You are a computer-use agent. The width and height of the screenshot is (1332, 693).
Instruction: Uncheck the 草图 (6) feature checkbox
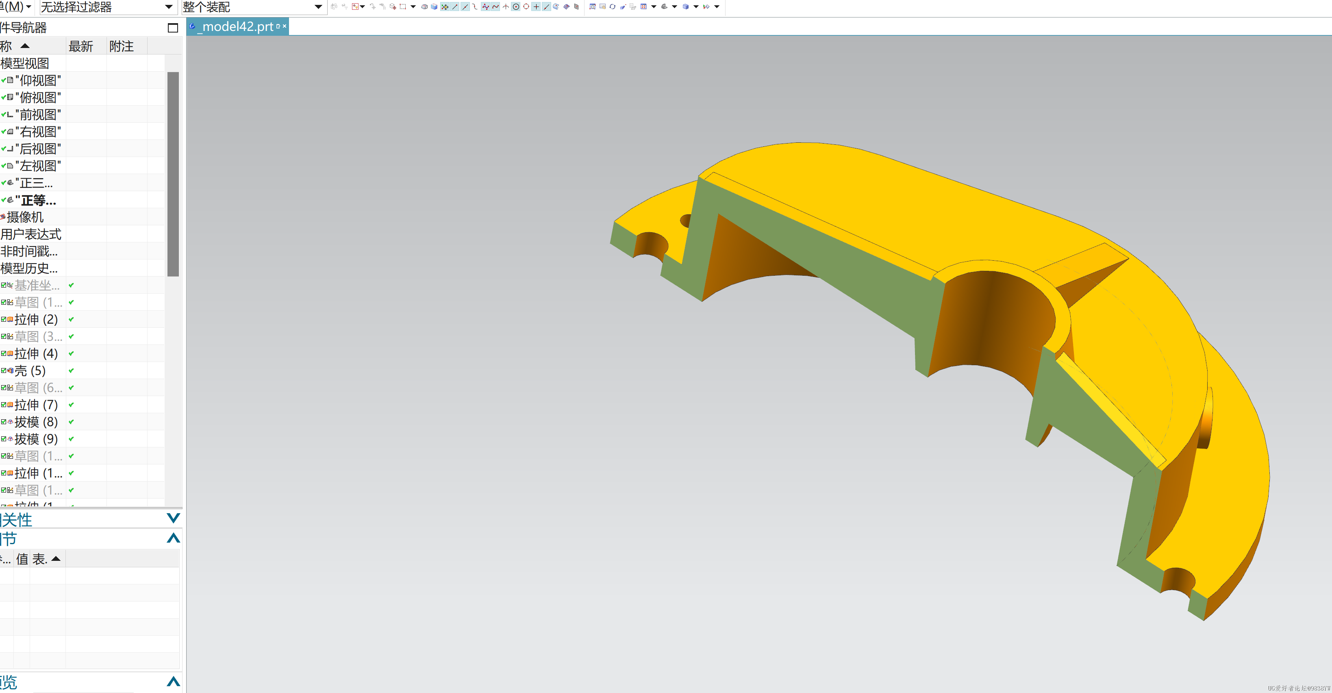[4, 388]
